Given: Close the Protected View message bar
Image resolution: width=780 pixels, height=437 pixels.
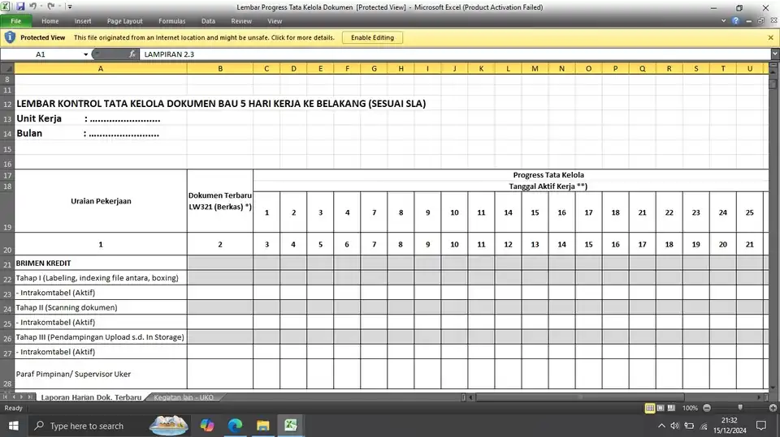Looking at the screenshot, I should point(770,37).
